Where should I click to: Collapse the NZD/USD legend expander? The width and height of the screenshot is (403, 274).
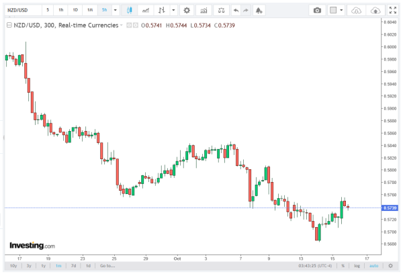pyautogui.click(x=8, y=24)
